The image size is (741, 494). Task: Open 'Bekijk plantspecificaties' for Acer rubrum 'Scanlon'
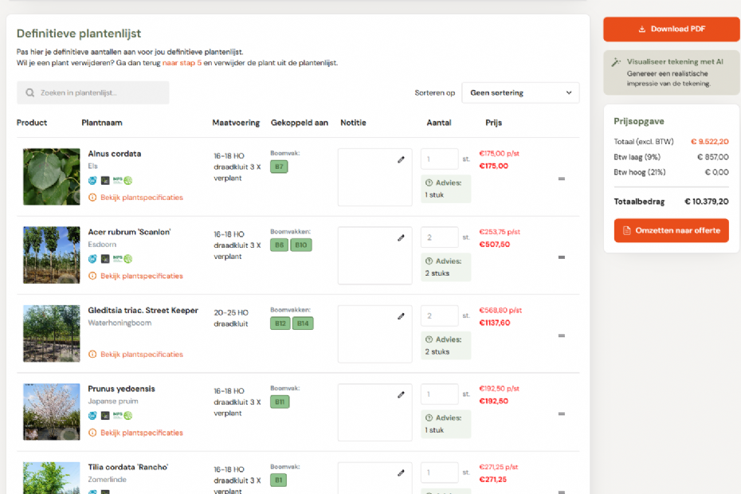pos(141,276)
